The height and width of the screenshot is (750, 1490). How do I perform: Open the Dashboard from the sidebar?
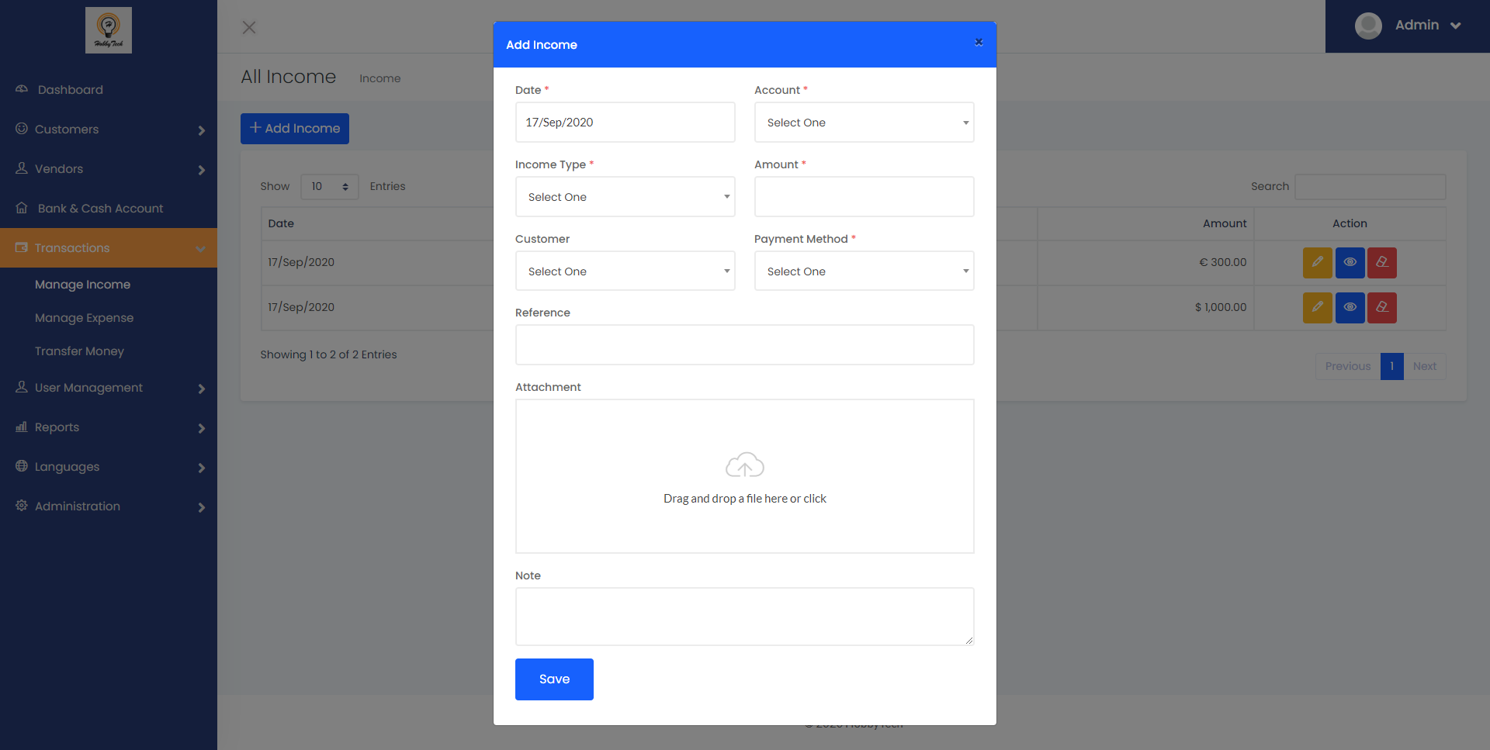click(21, 89)
